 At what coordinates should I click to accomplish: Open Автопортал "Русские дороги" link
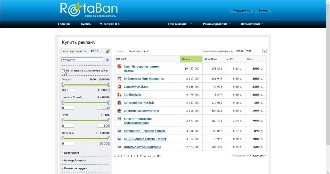coord(145,131)
